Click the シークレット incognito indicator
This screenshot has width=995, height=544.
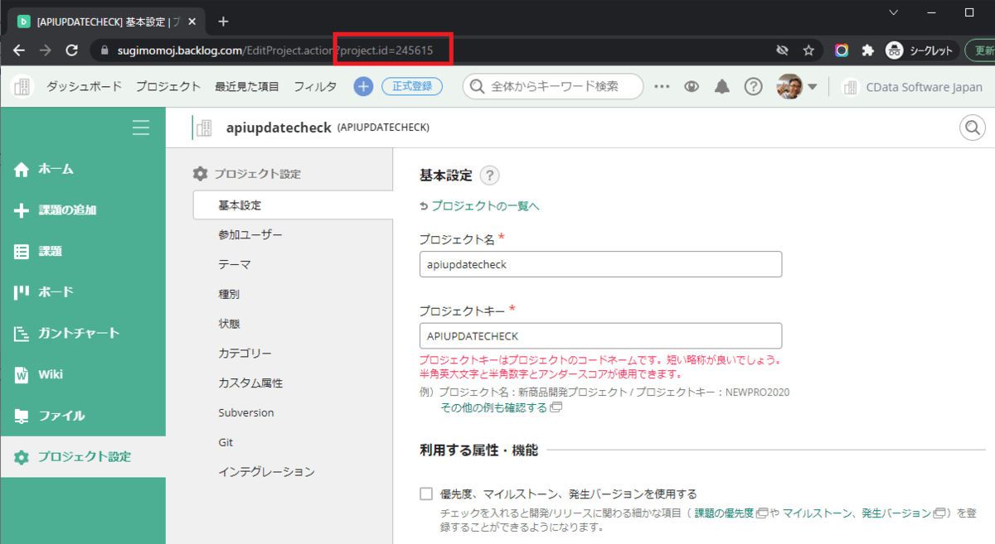pyautogui.click(x=922, y=51)
